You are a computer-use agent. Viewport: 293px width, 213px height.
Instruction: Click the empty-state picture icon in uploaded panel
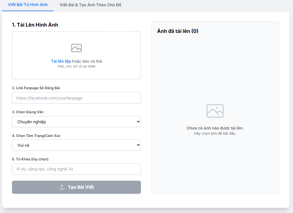pos(215,111)
